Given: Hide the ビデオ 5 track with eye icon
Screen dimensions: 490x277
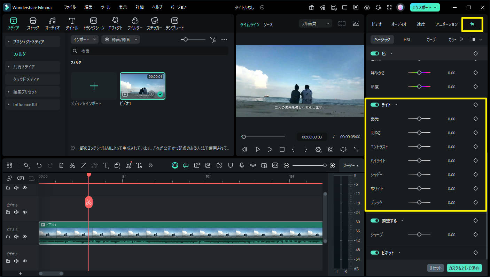Looking at the screenshot, I should coord(25,237).
